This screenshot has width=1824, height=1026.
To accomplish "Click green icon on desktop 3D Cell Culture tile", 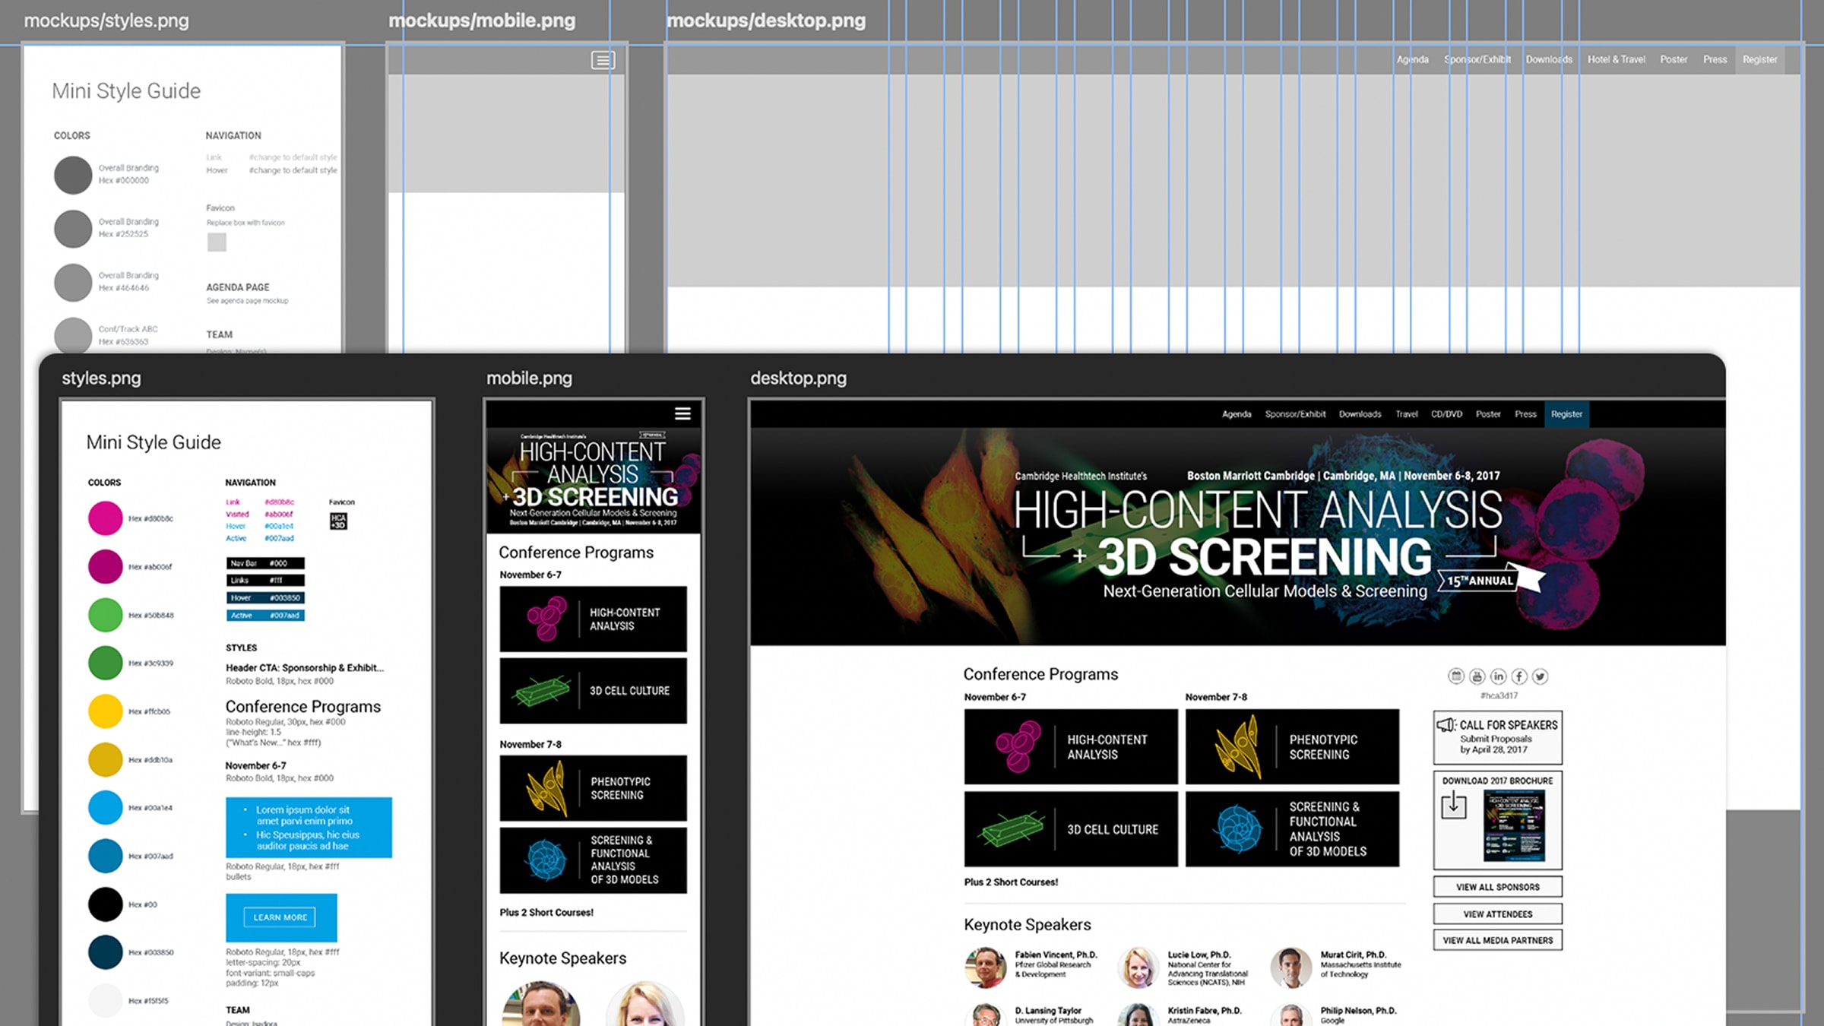I will [1012, 829].
